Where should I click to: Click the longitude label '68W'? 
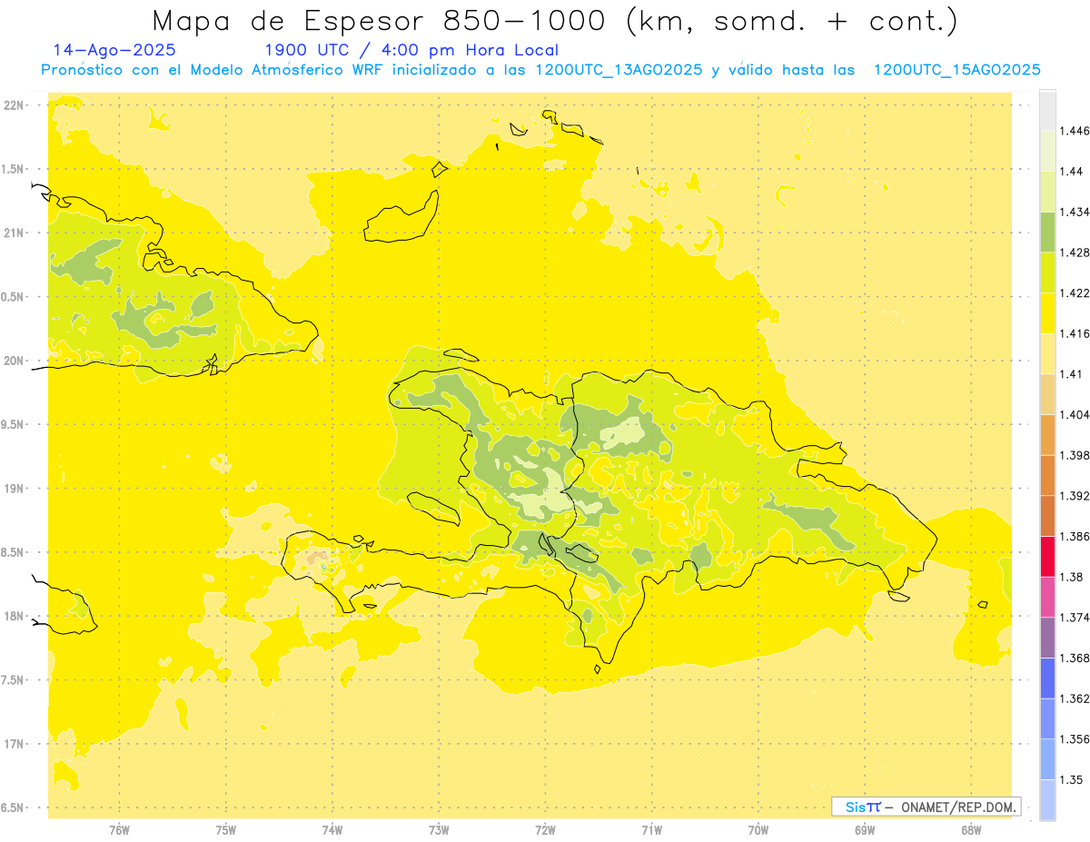[971, 830]
